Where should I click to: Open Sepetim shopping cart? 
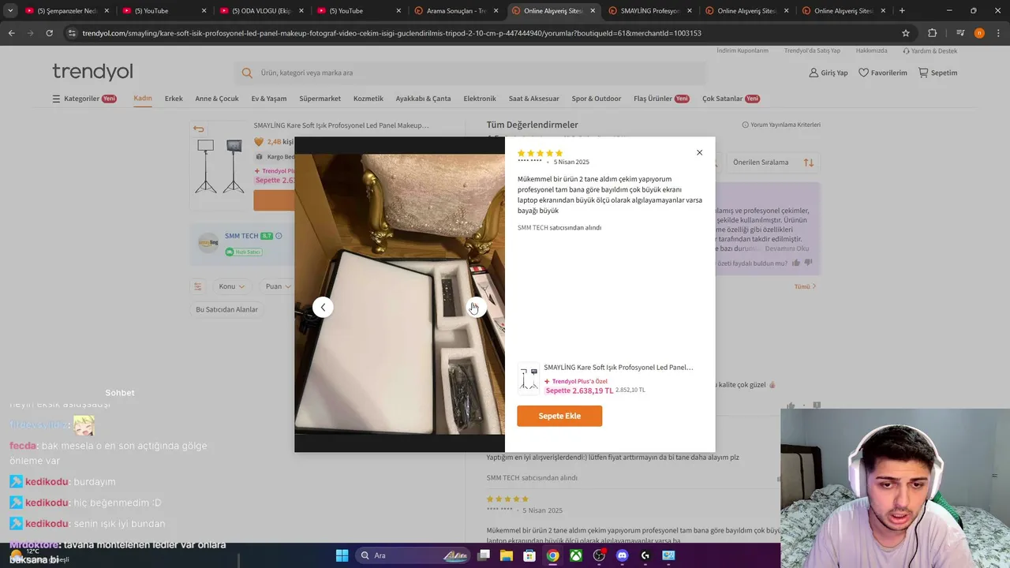pos(937,73)
